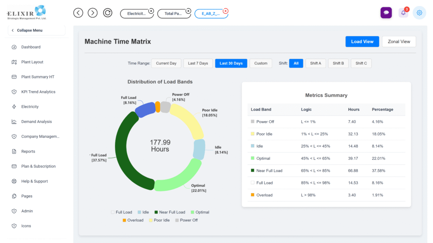Open Demand Analysis in the sidebar
This screenshot has width=433, height=243.
(x=36, y=121)
